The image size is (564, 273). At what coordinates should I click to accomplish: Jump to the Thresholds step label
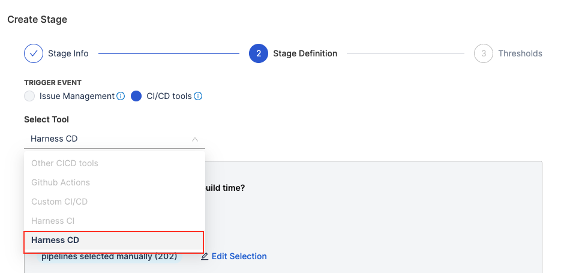pyautogui.click(x=520, y=53)
